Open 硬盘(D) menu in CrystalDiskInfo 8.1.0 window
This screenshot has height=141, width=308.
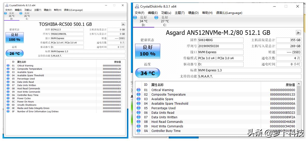(47, 10)
